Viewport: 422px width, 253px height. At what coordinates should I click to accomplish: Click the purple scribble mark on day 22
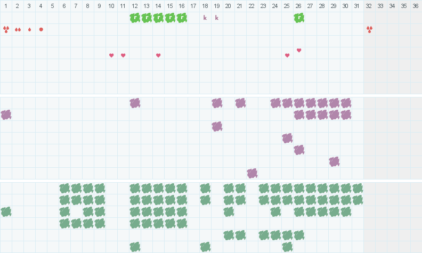tap(252, 173)
